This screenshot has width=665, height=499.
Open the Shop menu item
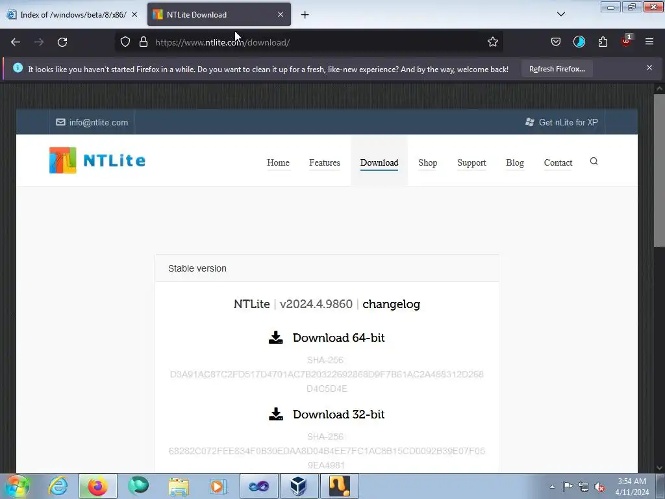427,162
